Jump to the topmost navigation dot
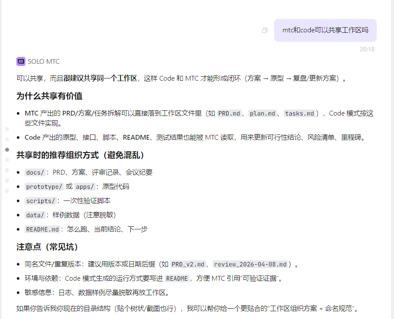The height and width of the screenshot is (319, 394). pos(7,129)
